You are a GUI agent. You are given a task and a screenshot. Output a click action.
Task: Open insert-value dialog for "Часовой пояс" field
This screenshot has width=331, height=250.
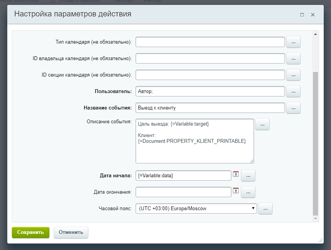pos(265,208)
